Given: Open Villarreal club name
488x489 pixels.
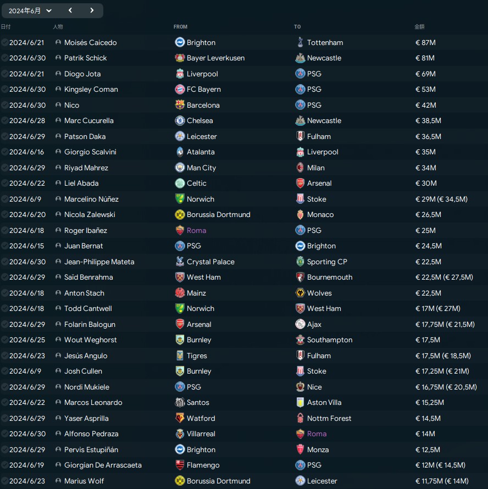Looking at the screenshot, I should point(201,434).
